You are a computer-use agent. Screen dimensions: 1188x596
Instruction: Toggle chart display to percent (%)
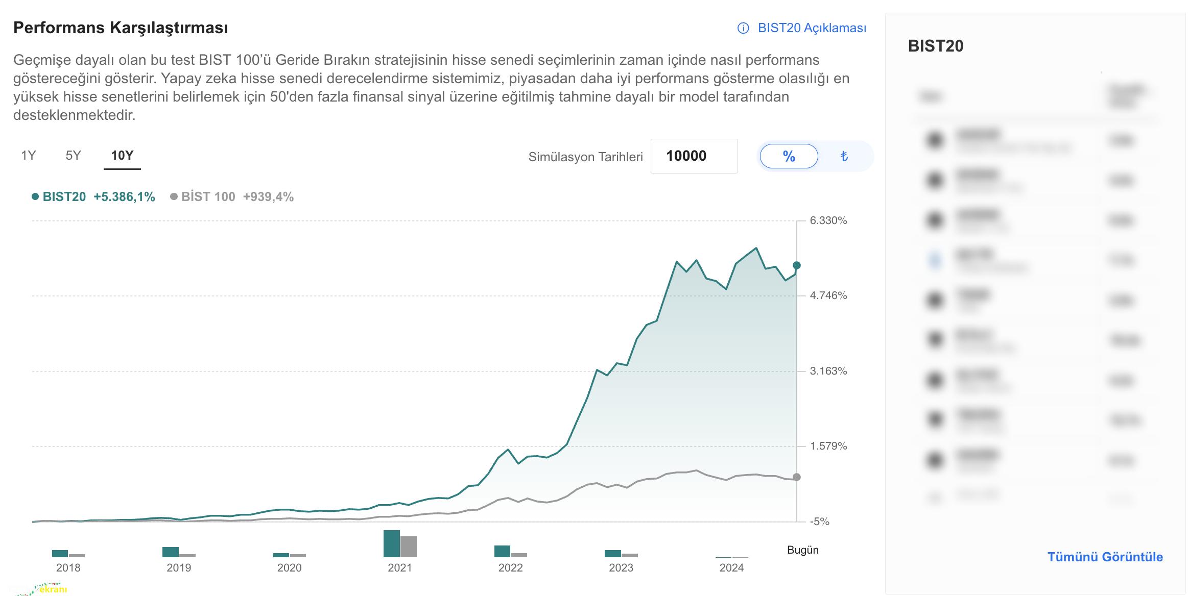pos(789,156)
